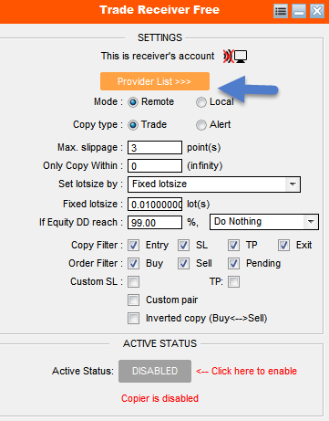Toggle the Entry copy filter checkbox
329x421 pixels.
133,246
